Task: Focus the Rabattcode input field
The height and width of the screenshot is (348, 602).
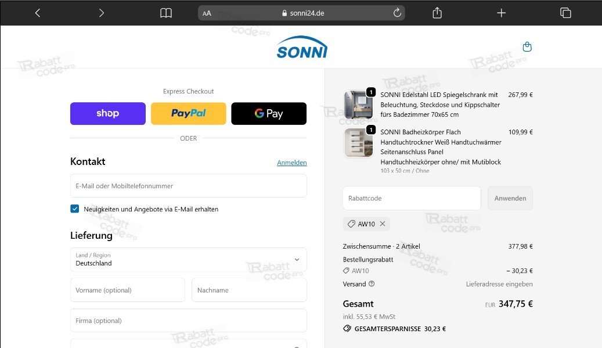Action: [412, 198]
